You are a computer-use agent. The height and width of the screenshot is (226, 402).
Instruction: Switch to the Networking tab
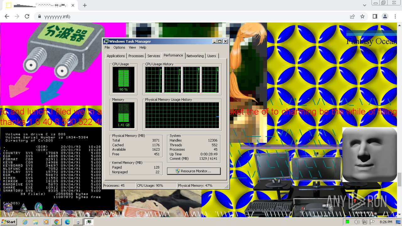pyautogui.click(x=195, y=56)
